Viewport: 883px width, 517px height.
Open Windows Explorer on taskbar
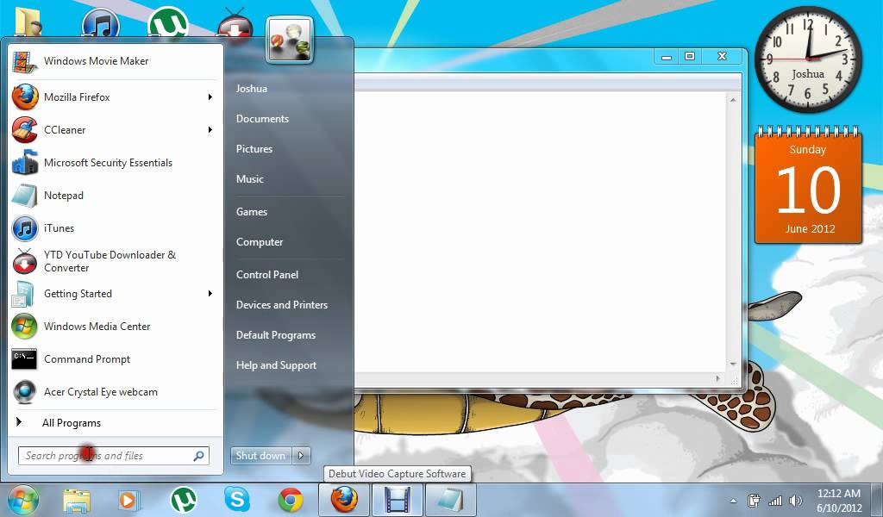pos(77,500)
